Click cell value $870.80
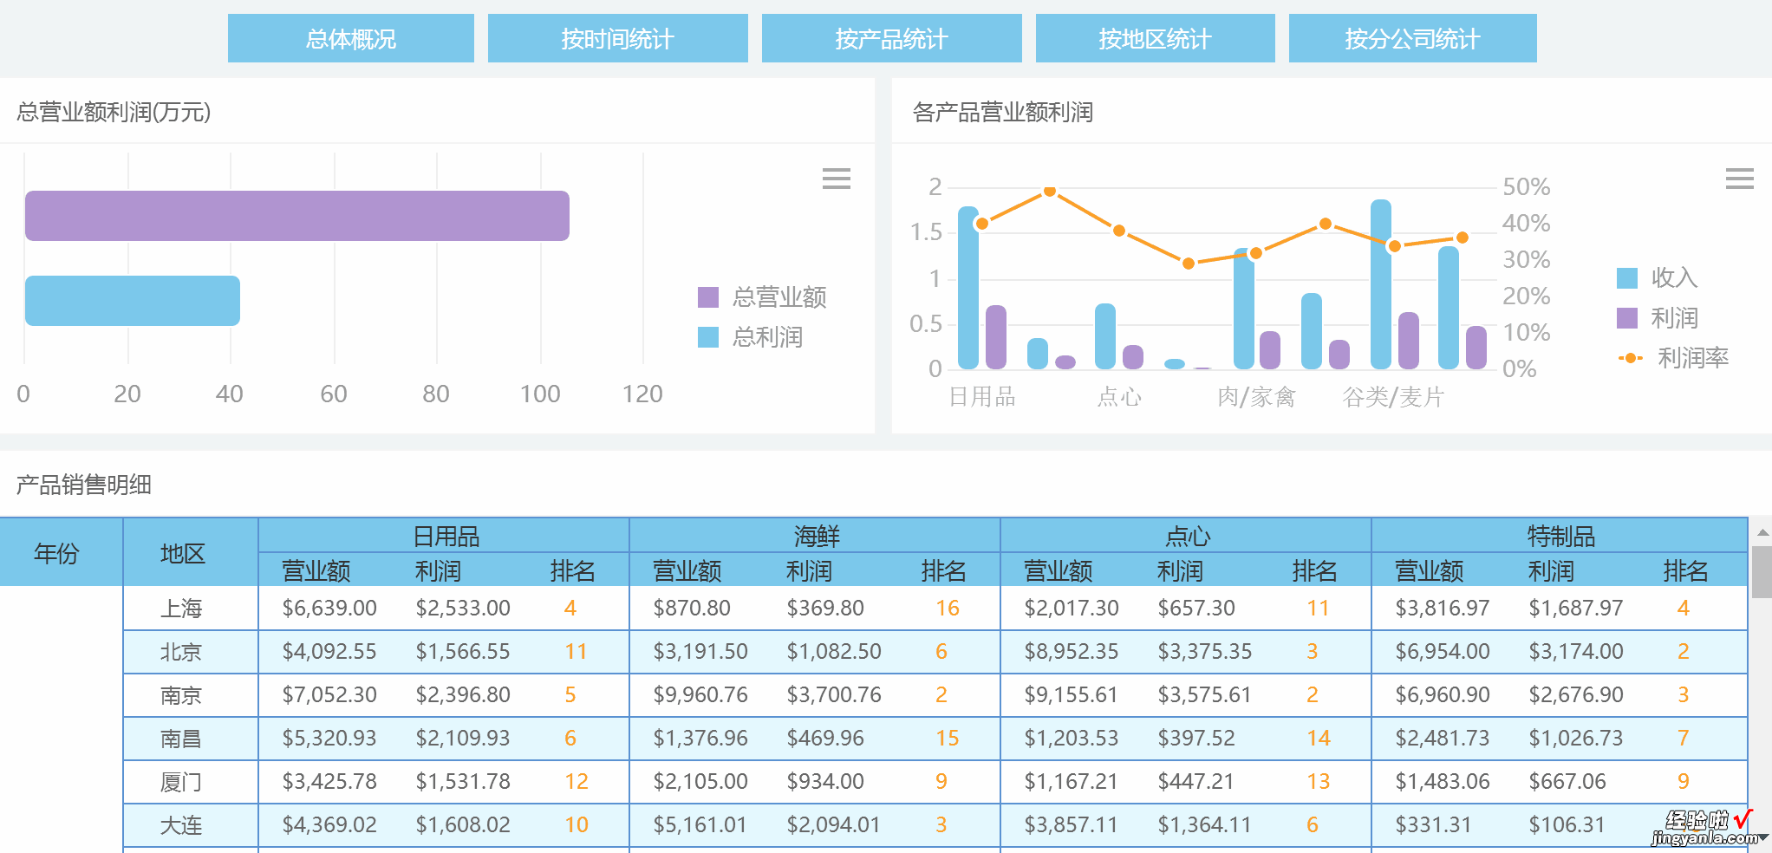 pyautogui.click(x=692, y=609)
